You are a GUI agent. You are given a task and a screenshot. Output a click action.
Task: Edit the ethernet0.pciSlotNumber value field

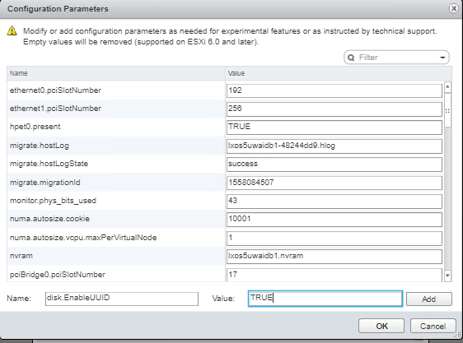[x=334, y=90]
